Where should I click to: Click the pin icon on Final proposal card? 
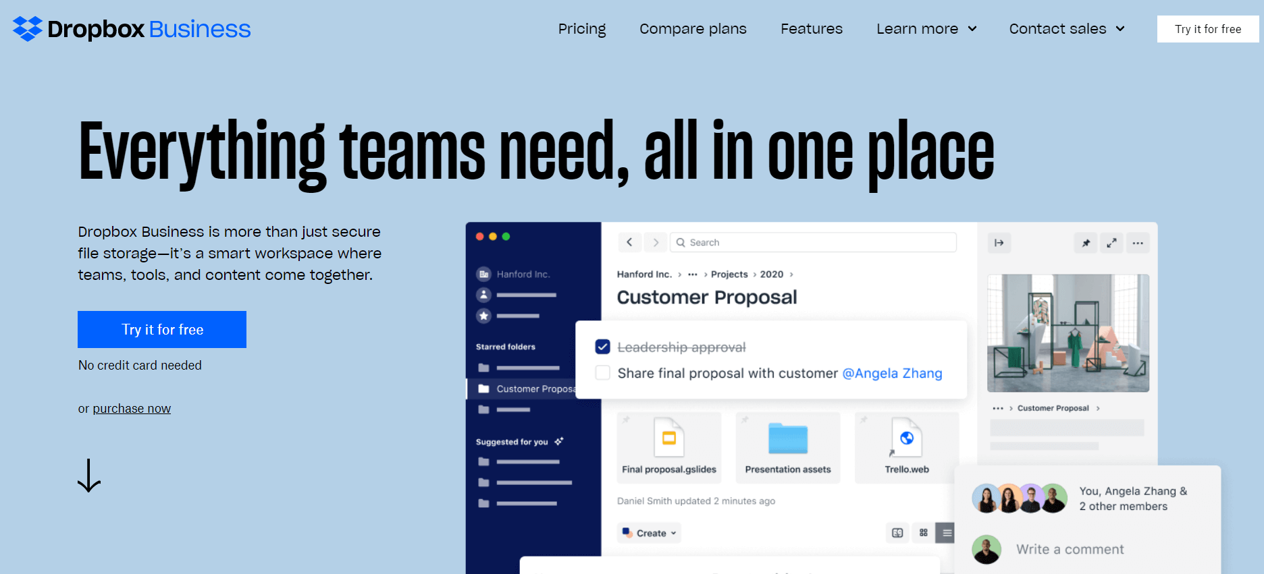(626, 420)
